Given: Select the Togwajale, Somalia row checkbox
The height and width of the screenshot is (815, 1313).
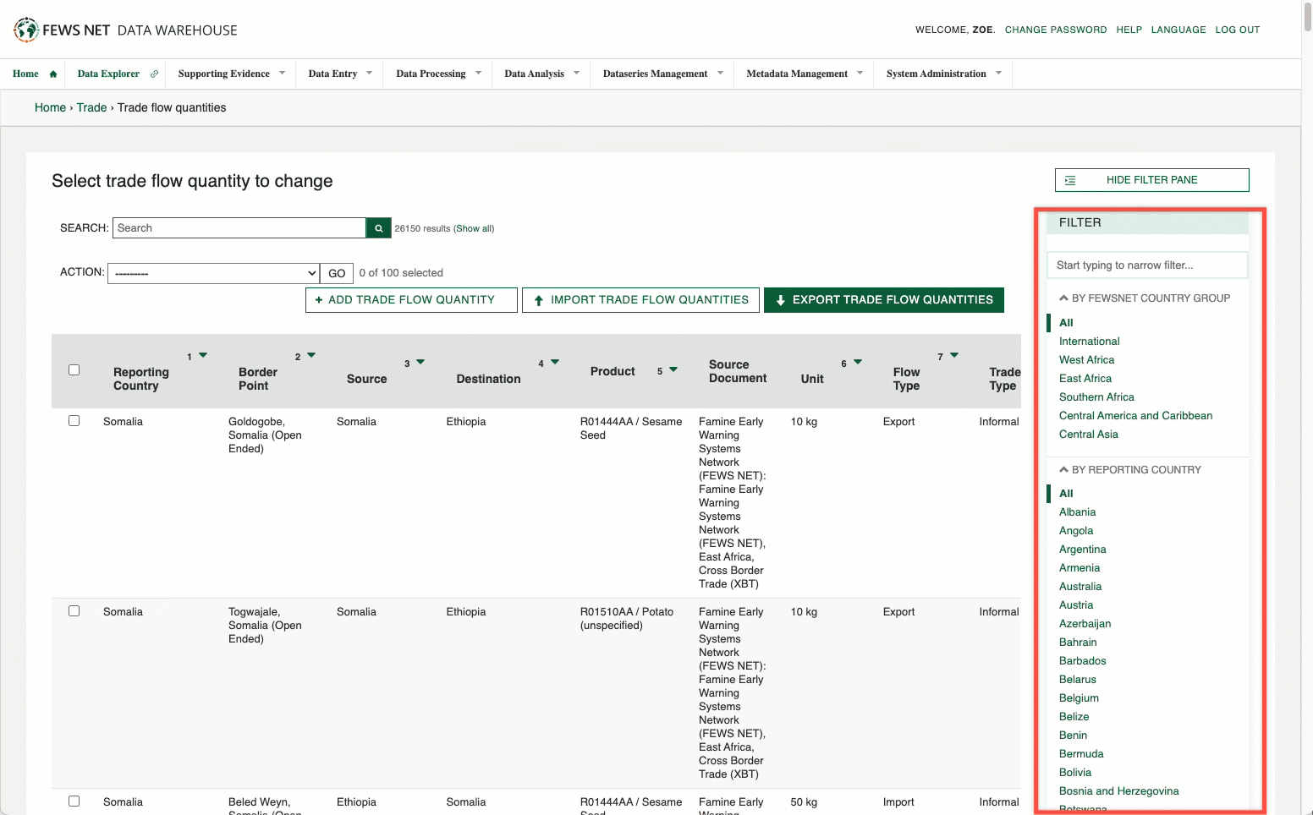Looking at the screenshot, I should coord(74,611).
